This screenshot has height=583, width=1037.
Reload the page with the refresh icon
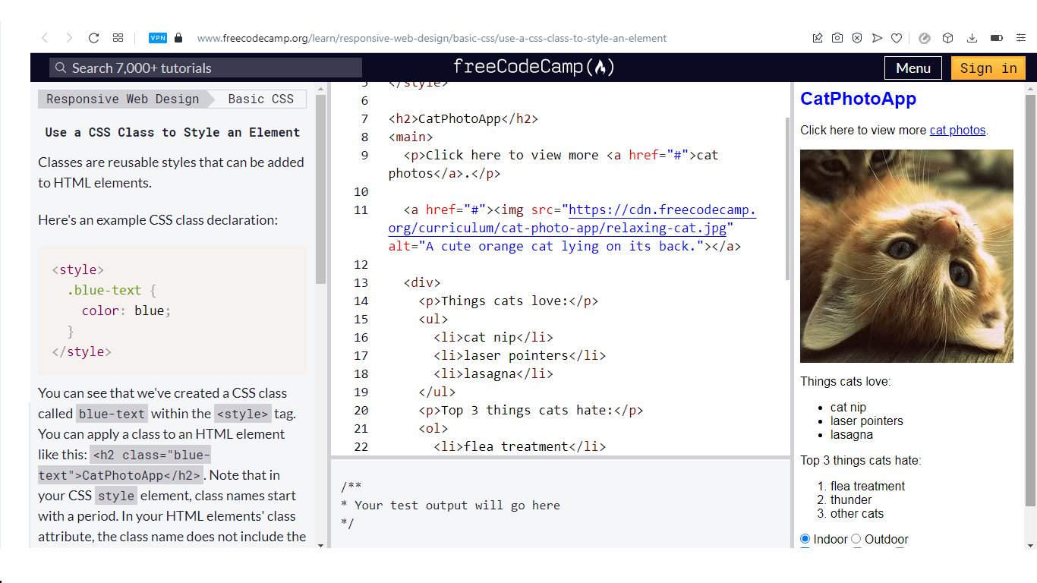point(94,38)
